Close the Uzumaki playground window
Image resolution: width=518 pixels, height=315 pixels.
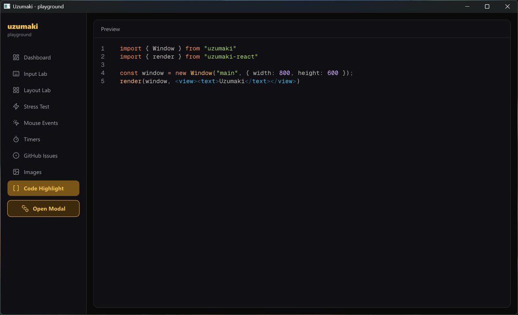click(507, 6)
